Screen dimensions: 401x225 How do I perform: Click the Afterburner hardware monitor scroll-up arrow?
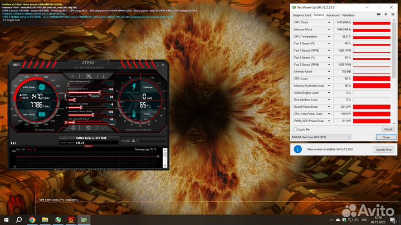click(x=165, y=150)
